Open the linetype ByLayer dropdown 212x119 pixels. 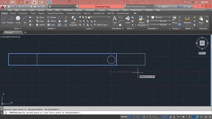coord(161,25)
